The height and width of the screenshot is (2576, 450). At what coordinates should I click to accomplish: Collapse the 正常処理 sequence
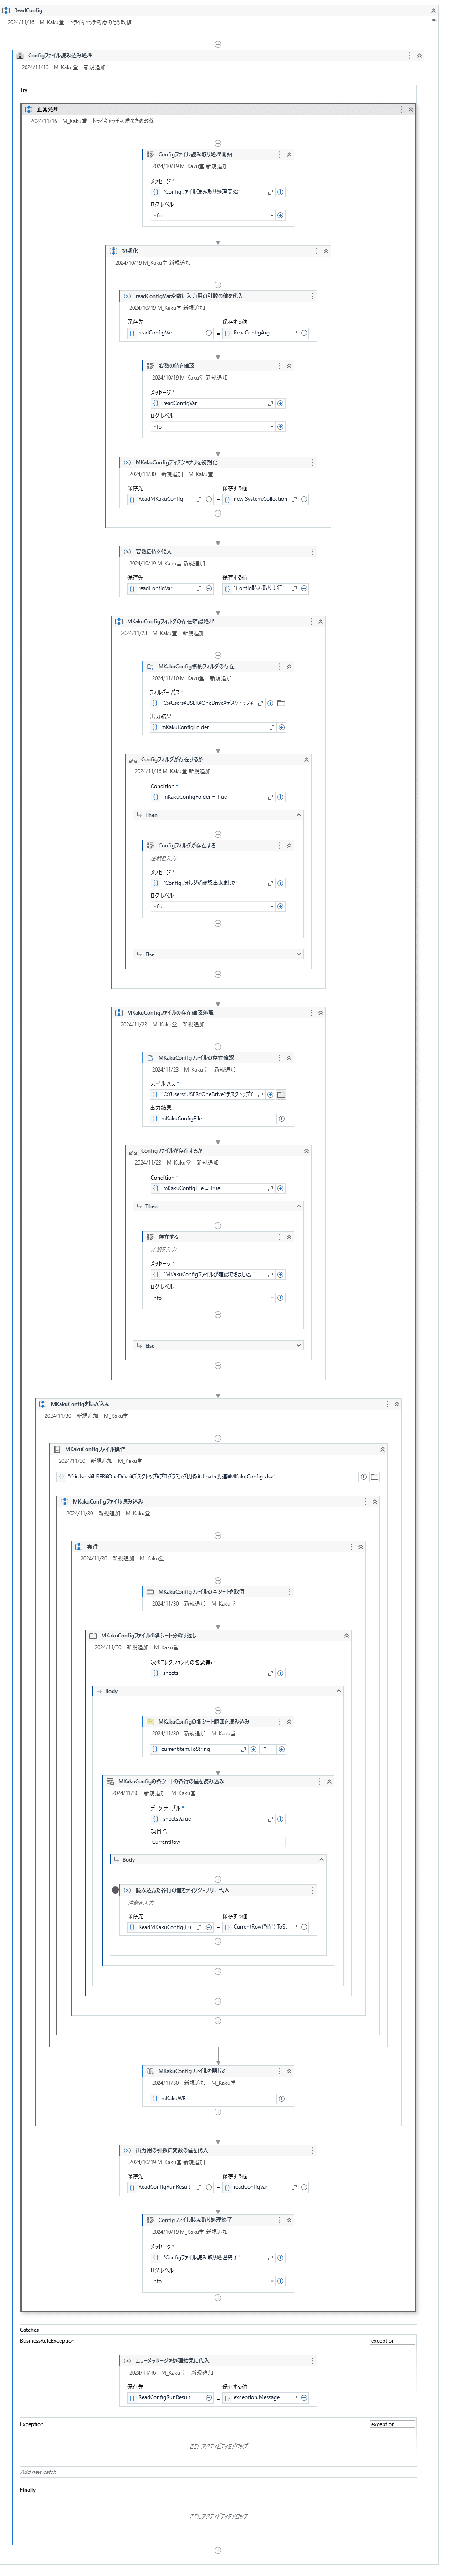click(410, 109)
